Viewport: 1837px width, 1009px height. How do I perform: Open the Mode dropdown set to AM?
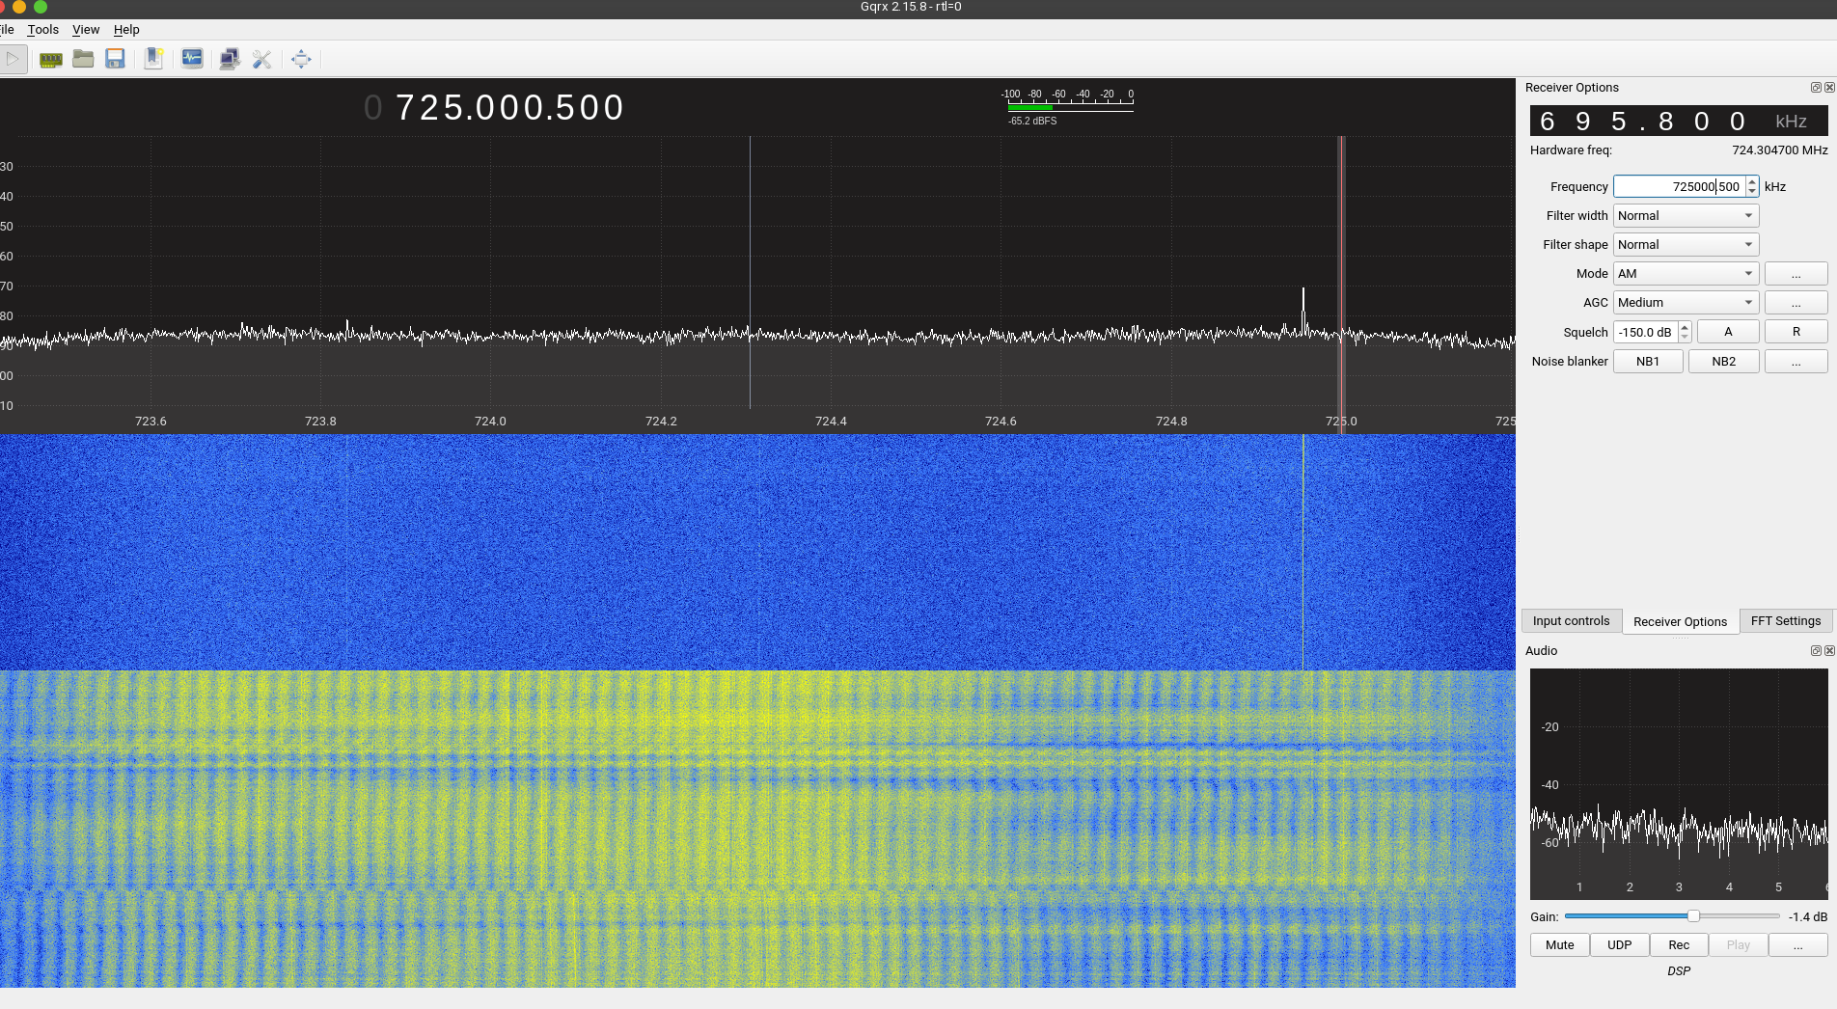(1686, 274)
